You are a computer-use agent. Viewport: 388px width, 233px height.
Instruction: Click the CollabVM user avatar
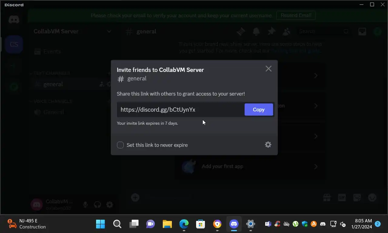[37, 204]
